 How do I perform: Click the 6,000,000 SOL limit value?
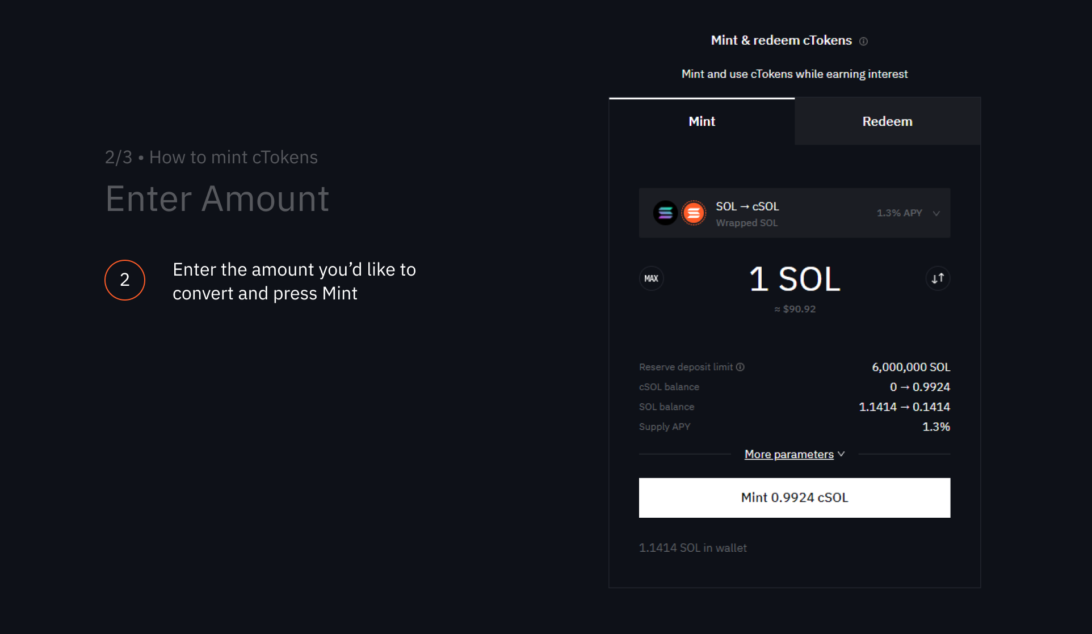(910, 367)
